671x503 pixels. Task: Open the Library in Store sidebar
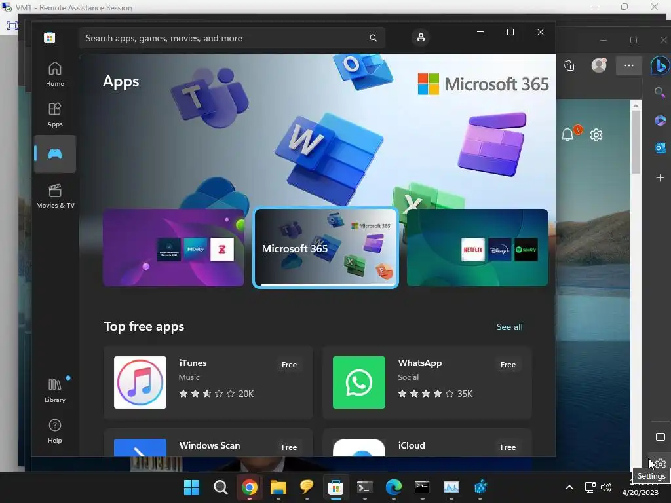click(55, 390)
